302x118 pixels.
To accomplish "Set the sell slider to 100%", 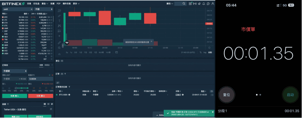I will pyautogui.click(x=52, y=88).
